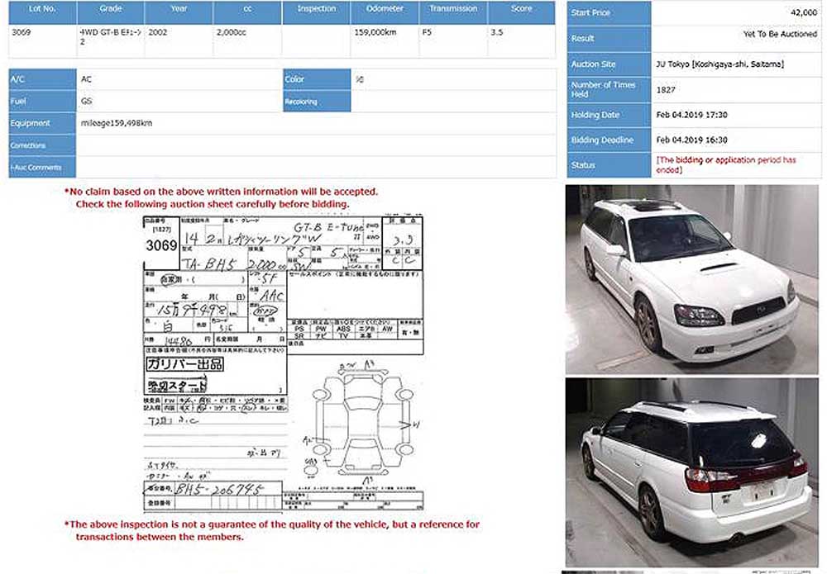Select the score value 3.5
The height and width of the screenshot is (574, 827).
[497, 32]
